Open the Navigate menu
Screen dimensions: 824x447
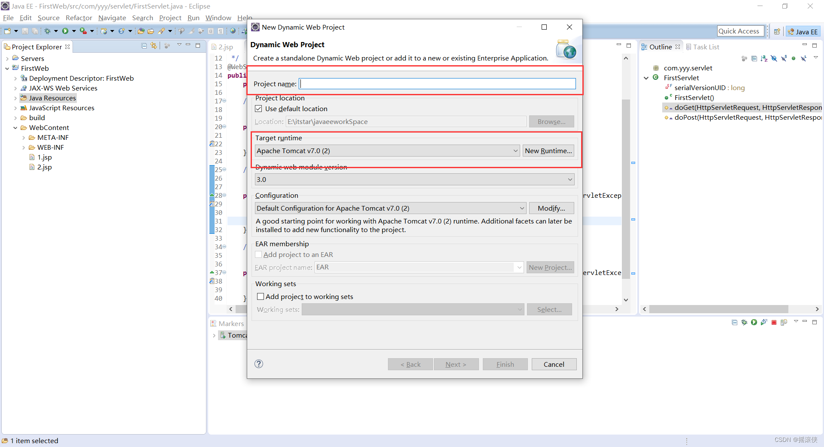pos(112,18)
